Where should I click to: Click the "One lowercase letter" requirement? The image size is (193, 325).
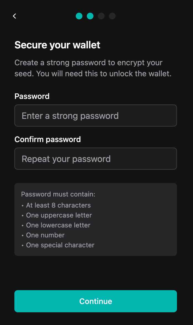58,225
